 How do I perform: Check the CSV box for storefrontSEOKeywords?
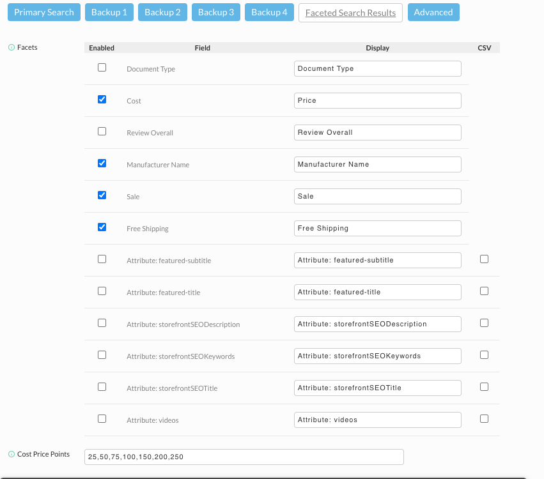pyautogui.click(x=485, y=355)
